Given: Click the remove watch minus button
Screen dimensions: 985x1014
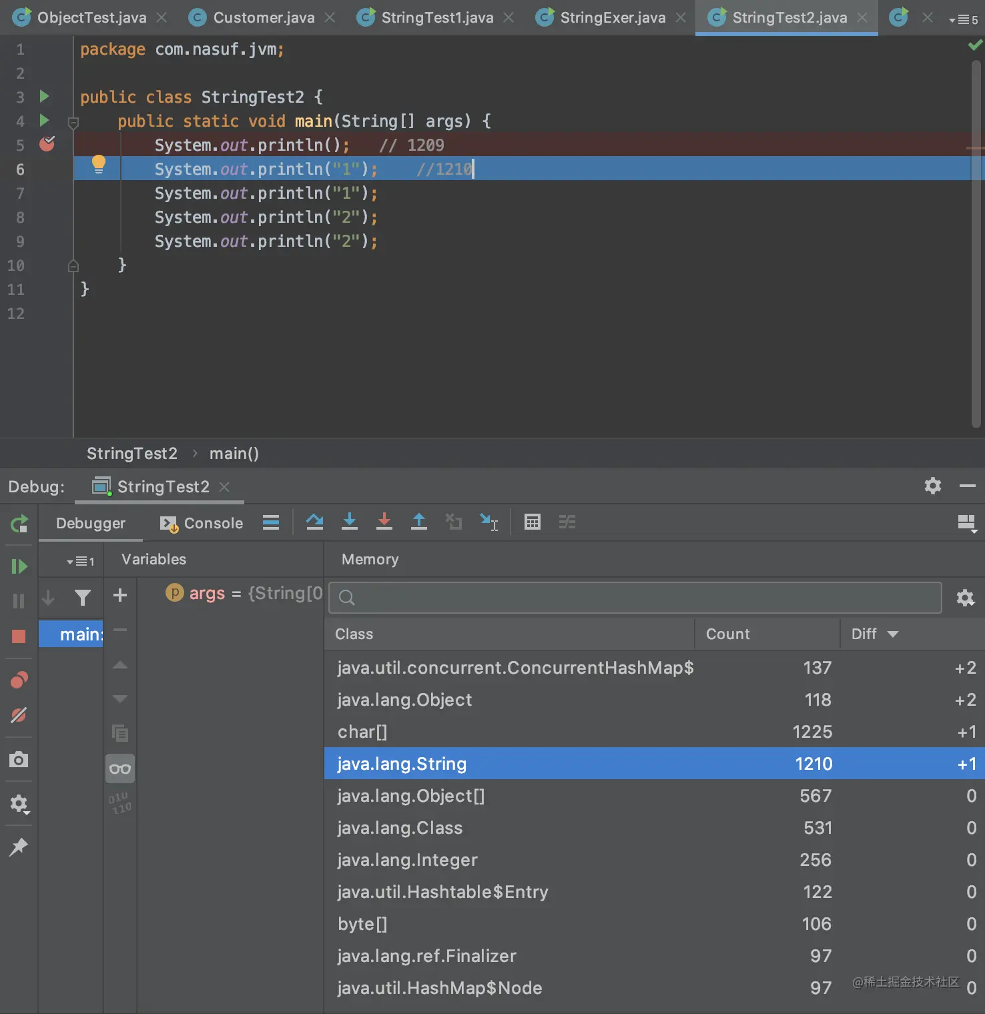Looking at the screenshot, I should (120, 629).
